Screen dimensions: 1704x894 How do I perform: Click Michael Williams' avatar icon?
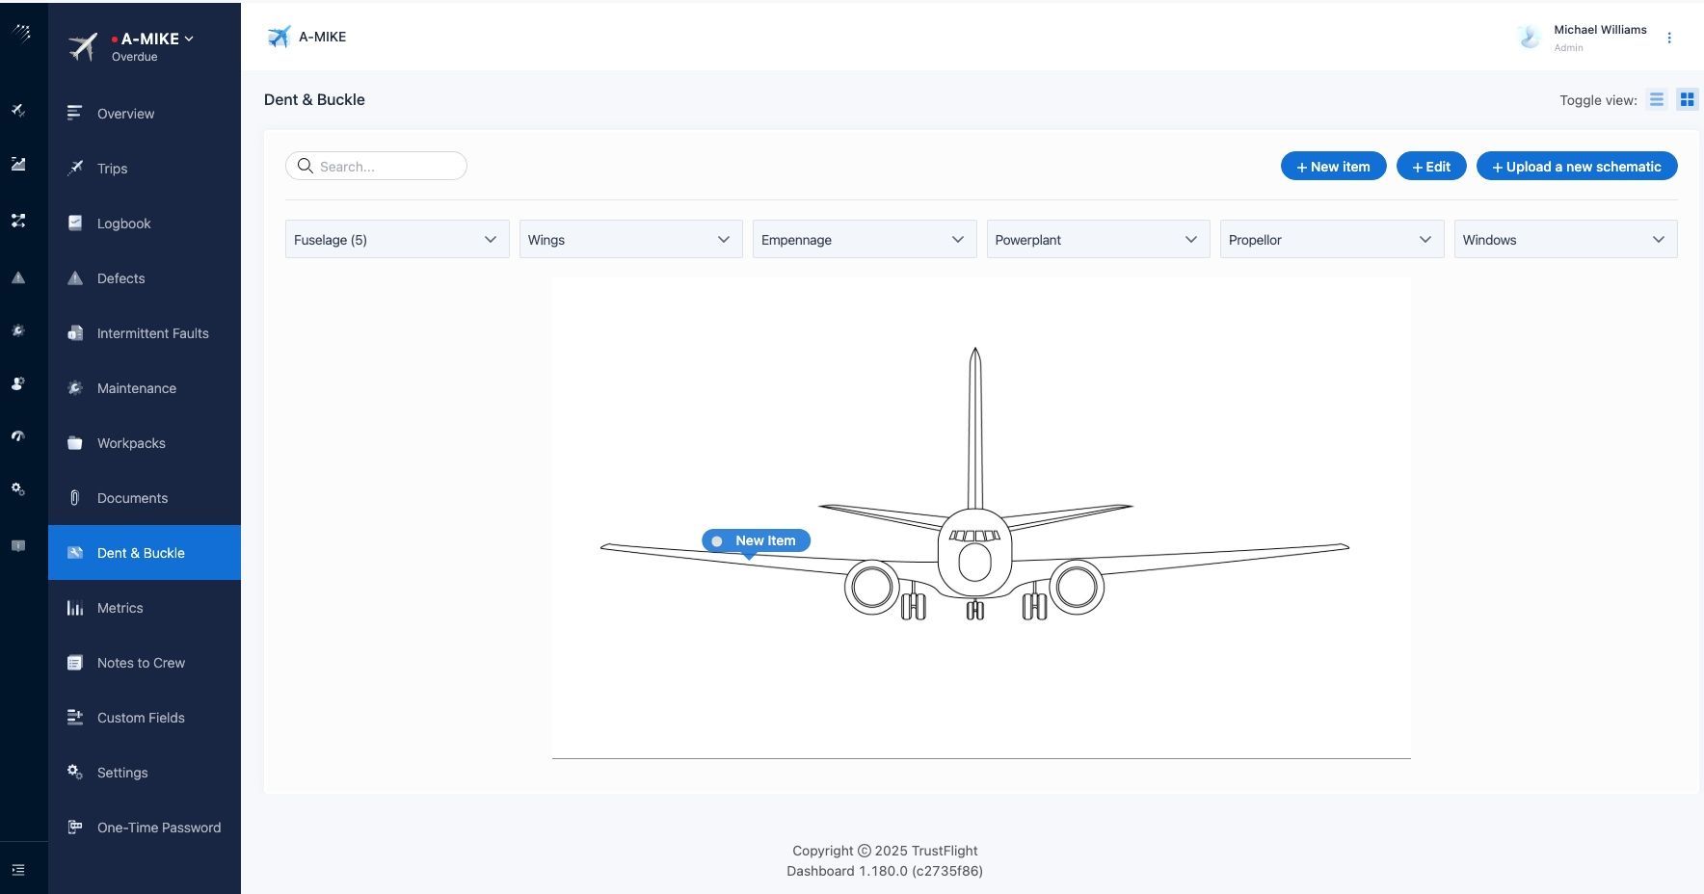tap(1529, 38)
